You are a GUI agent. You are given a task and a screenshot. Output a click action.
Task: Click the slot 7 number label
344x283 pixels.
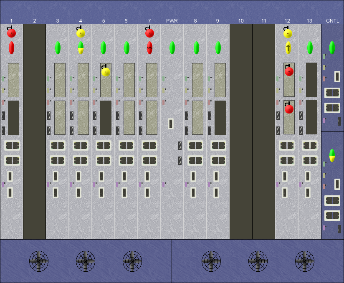coord(149,21)
